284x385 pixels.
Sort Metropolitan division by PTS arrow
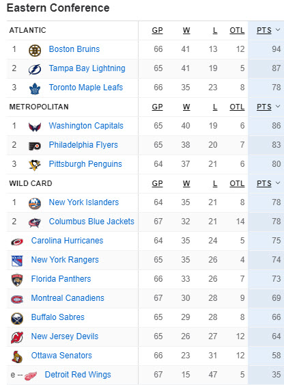[x=278, y=107]
